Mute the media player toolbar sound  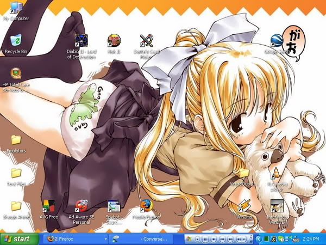[x=239, y=239]
